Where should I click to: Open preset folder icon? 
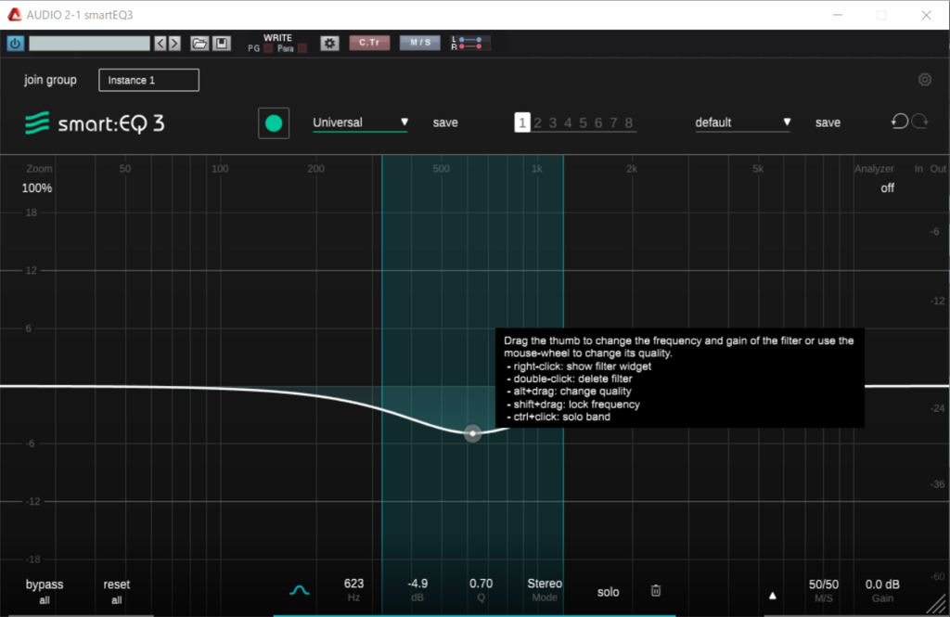click(x=199, y=43)
